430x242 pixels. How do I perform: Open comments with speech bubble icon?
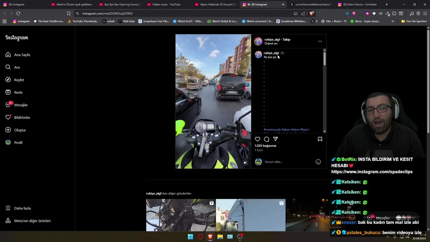tap(266, 139)
